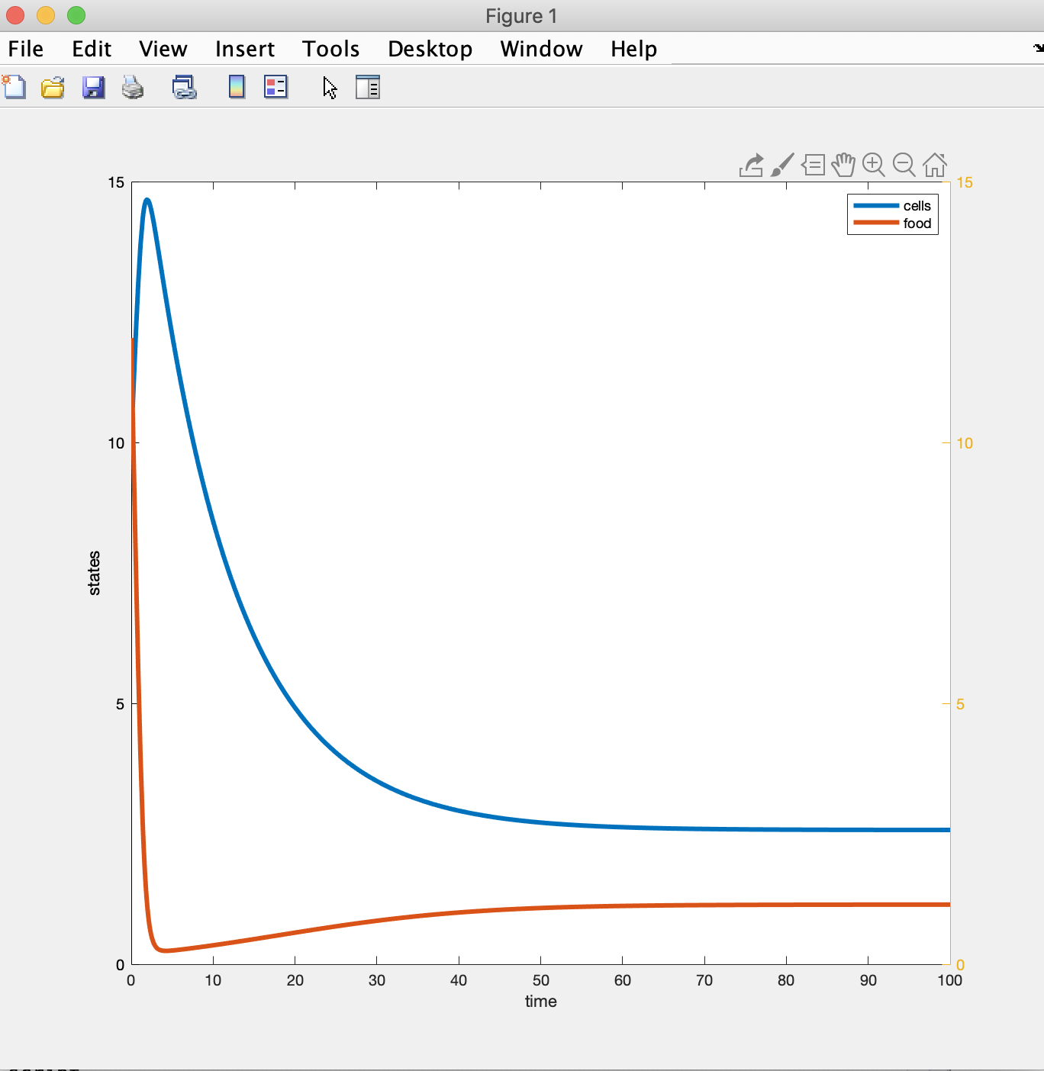Open the Property Inspector icon
1044x1071 pixels.
click(x=367, y=87)
